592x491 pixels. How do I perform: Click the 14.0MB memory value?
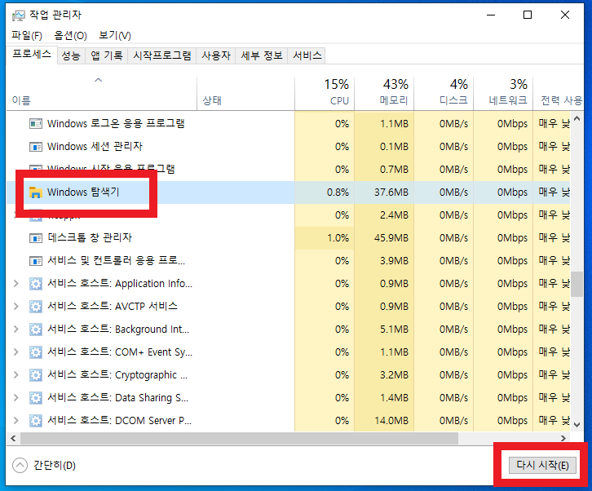click(x=391, y=420)
